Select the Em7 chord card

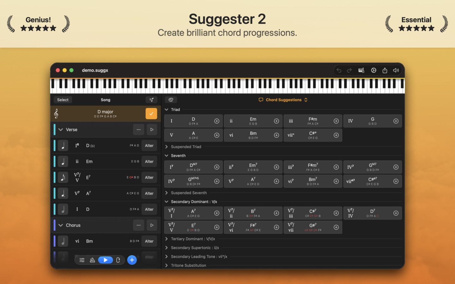253,167
